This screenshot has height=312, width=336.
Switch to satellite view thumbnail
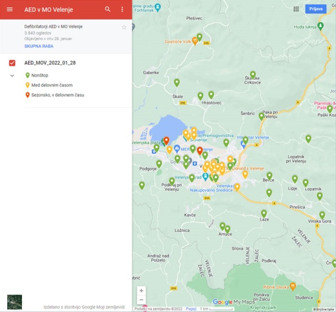[x=14, y=302]
